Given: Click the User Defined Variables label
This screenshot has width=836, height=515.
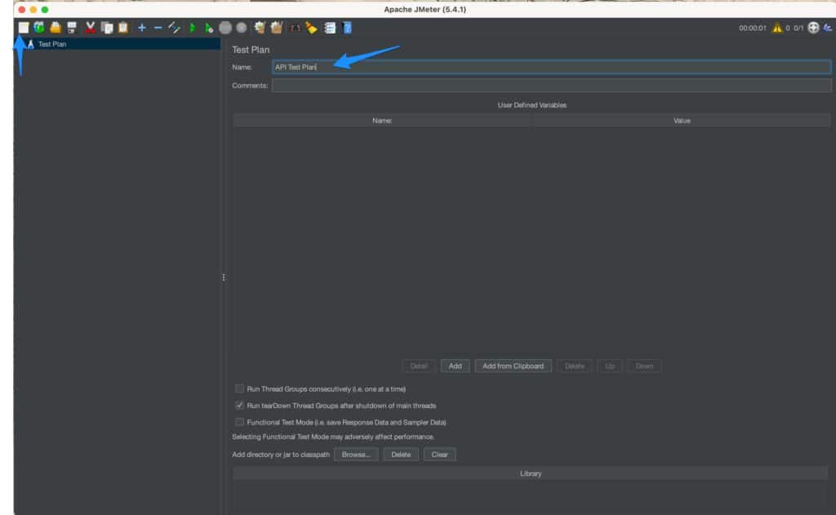Looking at the screenshot, I should point(531,105).
